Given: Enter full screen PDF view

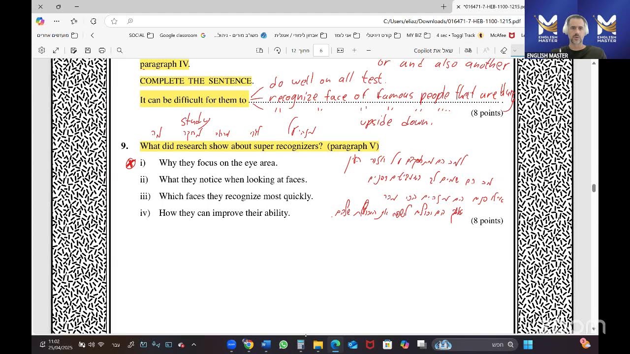Looking at the screenshot, I should pos(56,50).
